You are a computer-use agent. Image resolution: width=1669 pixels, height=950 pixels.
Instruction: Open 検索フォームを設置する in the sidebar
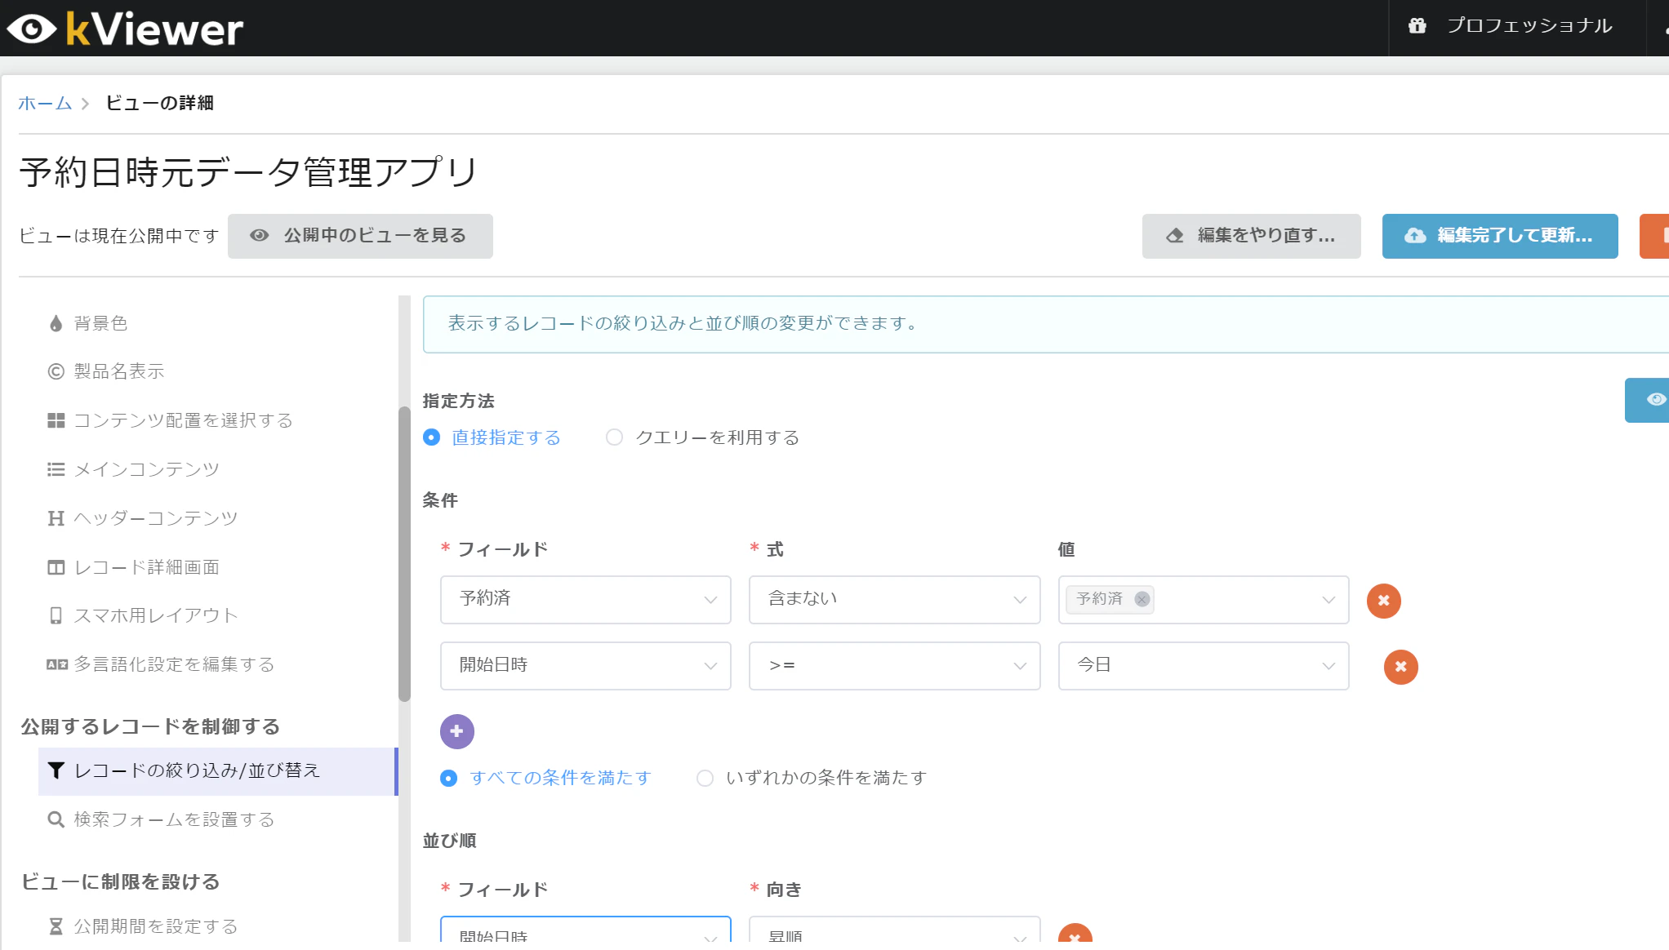(173, 819)
